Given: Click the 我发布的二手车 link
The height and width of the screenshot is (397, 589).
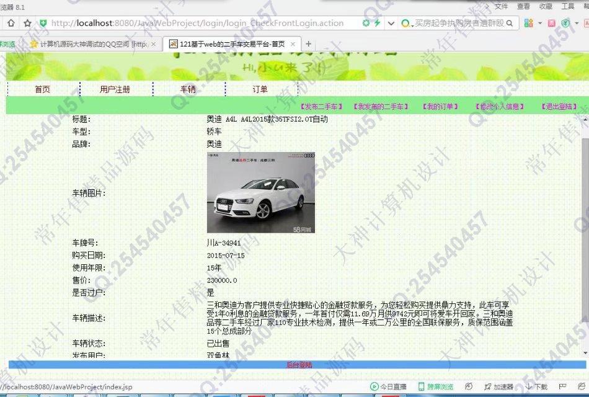Looking at the screenshot, I should coord(381,107).
